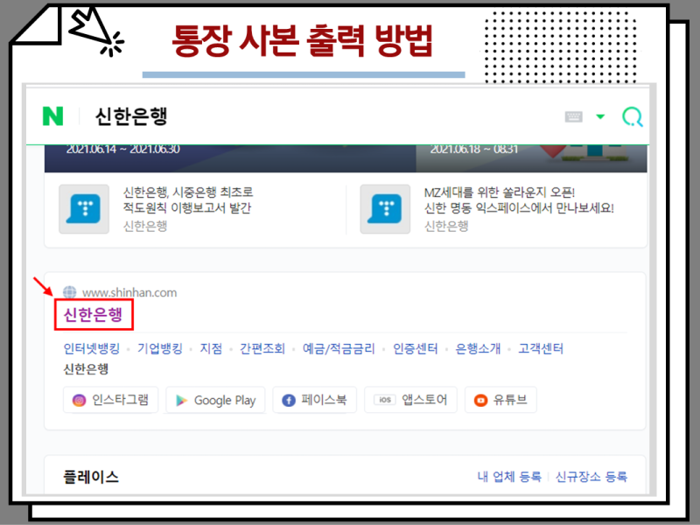Click the green Naver N logo
Viewport: 700px width, 525px height.
click(x=52, y=115)
